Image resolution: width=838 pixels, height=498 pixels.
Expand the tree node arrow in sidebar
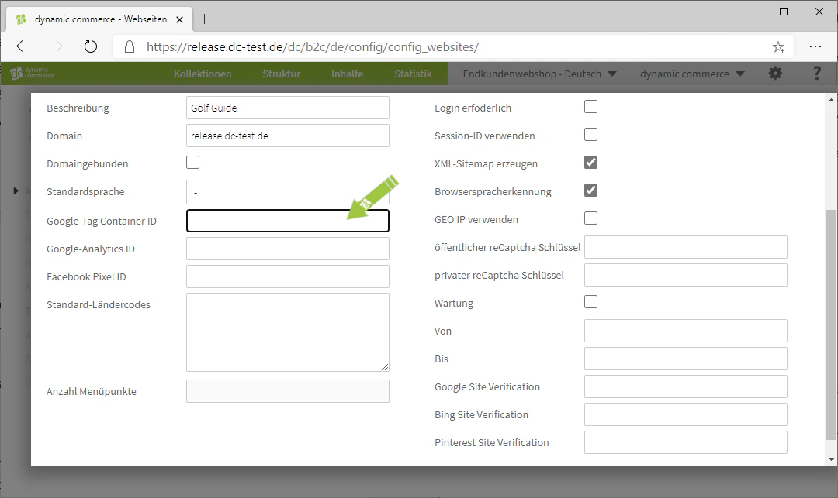(x=16, y=191)
